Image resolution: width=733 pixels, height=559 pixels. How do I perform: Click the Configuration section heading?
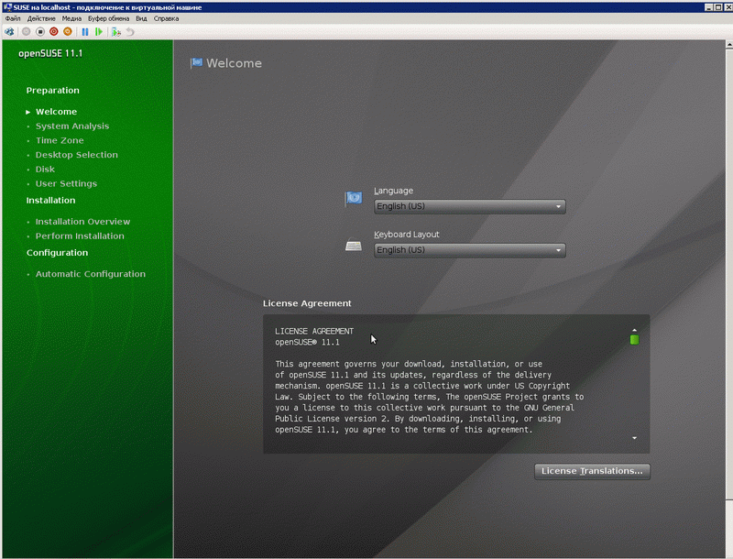pos(57,252)
